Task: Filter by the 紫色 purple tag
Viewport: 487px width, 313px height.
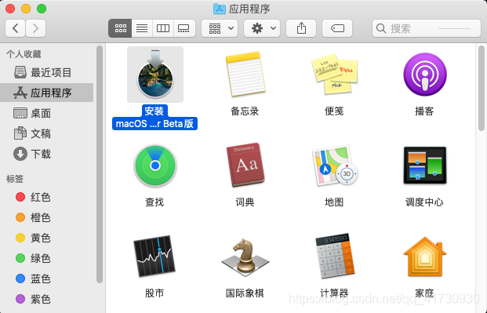Action: pyautogui.click(x=46, y=300)
